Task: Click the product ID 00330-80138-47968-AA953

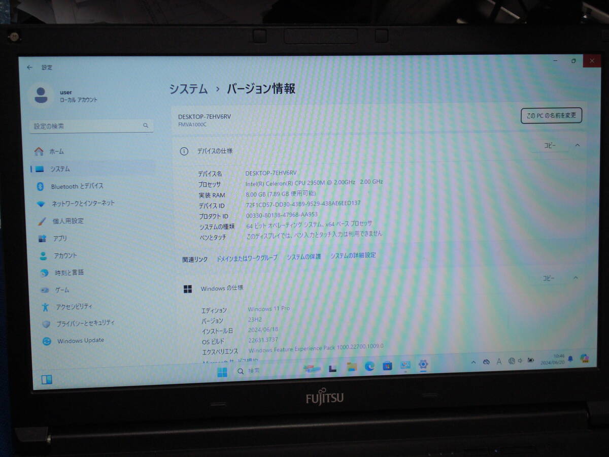Action: (282, 215)
